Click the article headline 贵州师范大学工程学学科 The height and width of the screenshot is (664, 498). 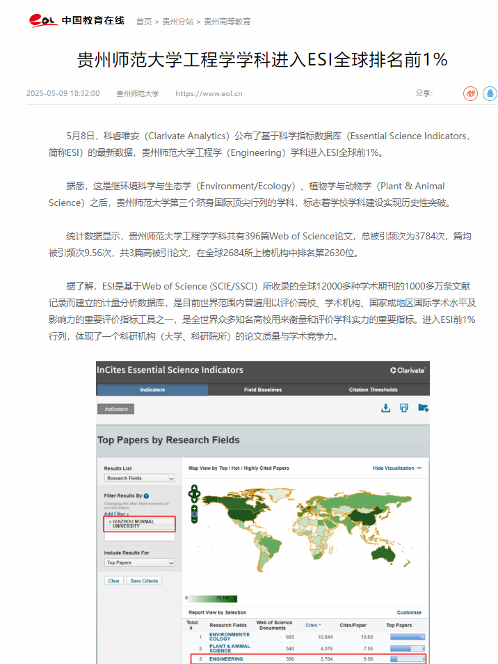(x=262, y=59)
